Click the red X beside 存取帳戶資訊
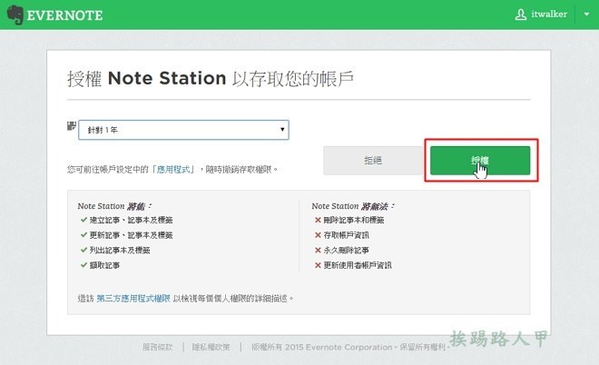This screenshot has height=365, width=599. 318,235
